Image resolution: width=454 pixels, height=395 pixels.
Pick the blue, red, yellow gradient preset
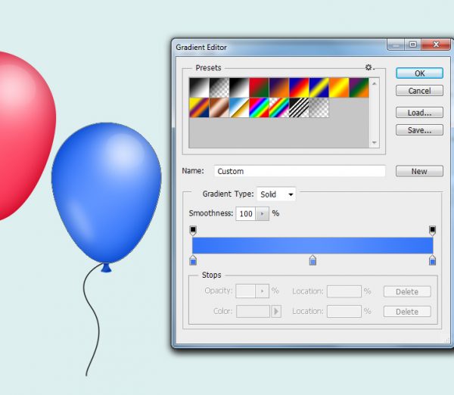point(299,88)
